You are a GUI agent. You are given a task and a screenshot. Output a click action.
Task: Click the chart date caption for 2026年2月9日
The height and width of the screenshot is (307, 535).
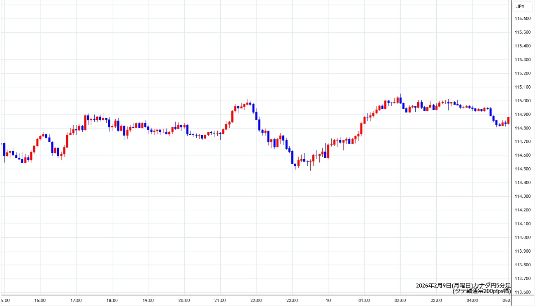pos(463,286)
